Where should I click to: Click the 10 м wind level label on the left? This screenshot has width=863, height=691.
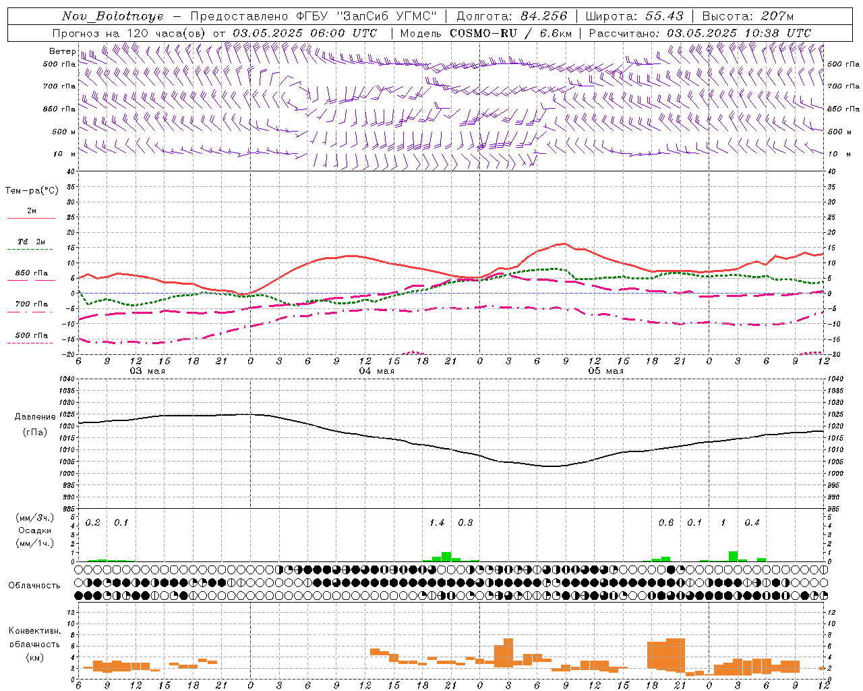[x=65, y=154]
